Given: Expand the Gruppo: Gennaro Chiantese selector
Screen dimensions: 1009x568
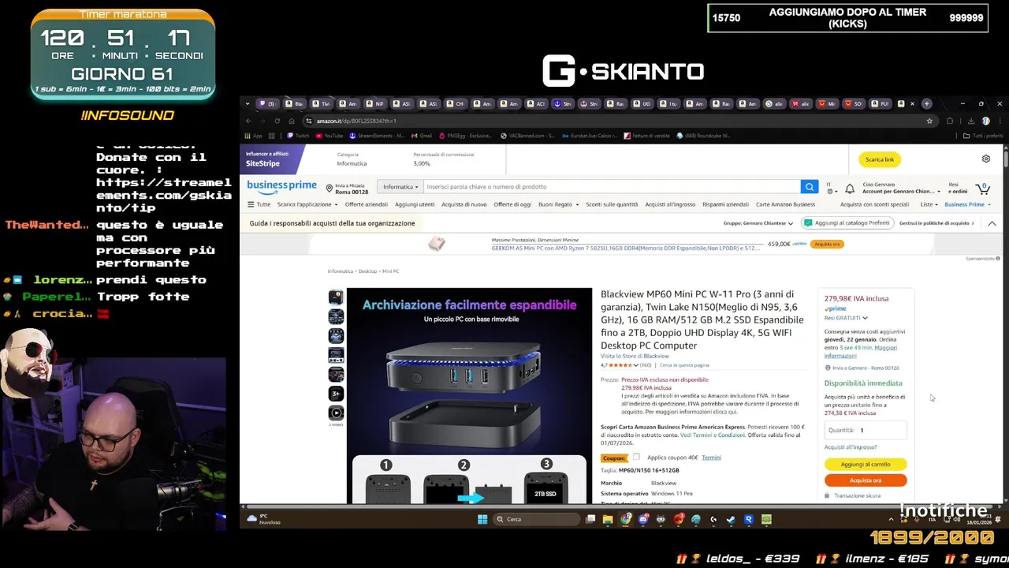Looking at the screenshot, I should (x=758, y=223).
